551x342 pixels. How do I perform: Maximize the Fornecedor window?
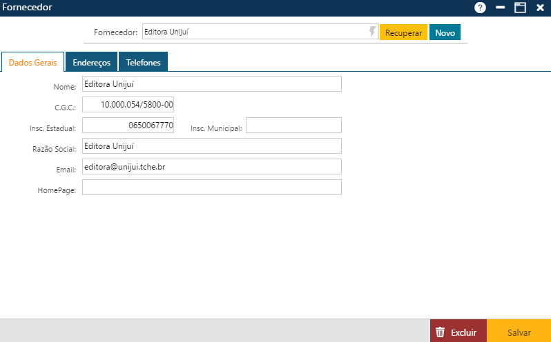520,8
